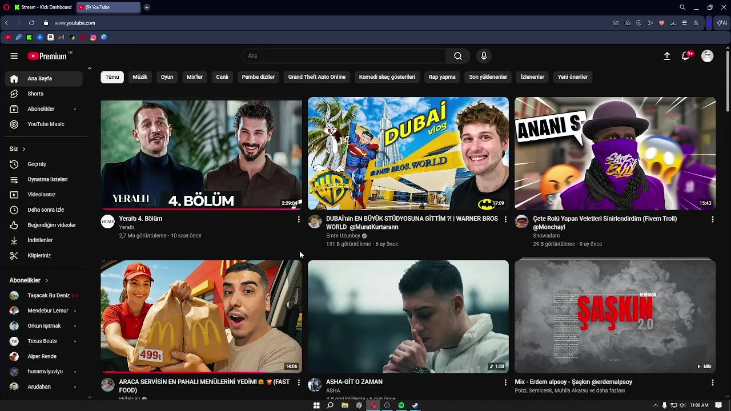
Task: Open Steam from the Windows taskbar
Action: [415, 405]
